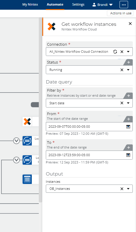Select the second loop action icon on canvas

(27, 160)
